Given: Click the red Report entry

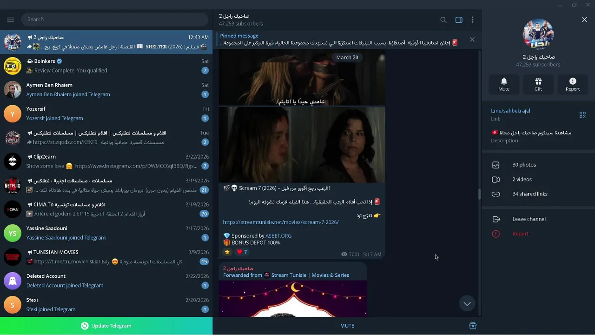Looking at the screenshot, I should coord(538,234).
